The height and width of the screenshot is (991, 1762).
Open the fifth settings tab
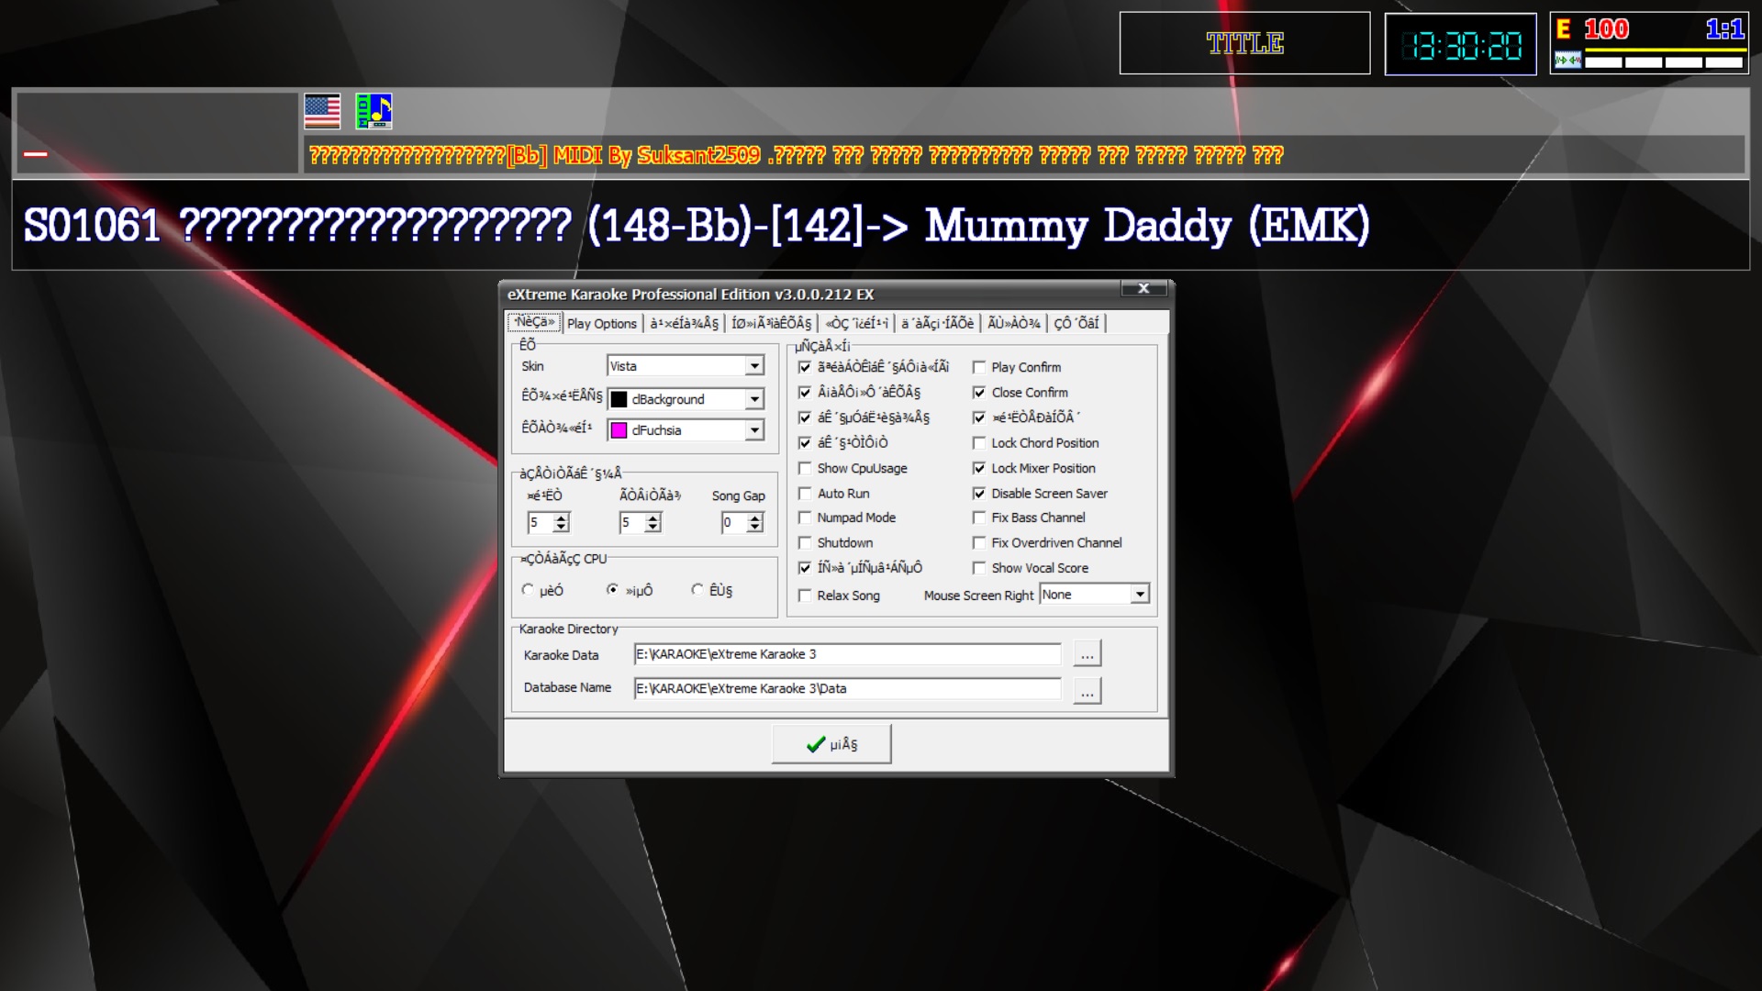[856, 323]
